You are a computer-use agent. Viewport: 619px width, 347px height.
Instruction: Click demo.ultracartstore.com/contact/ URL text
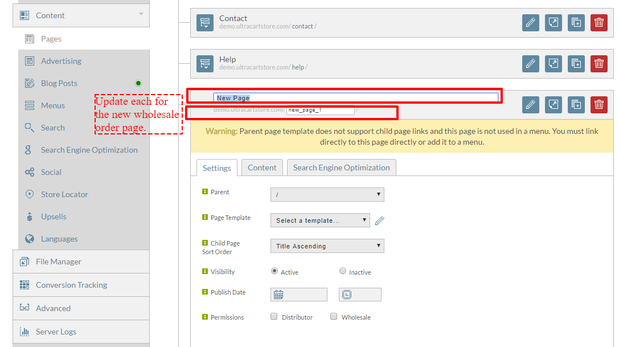[x=268, y=26]
